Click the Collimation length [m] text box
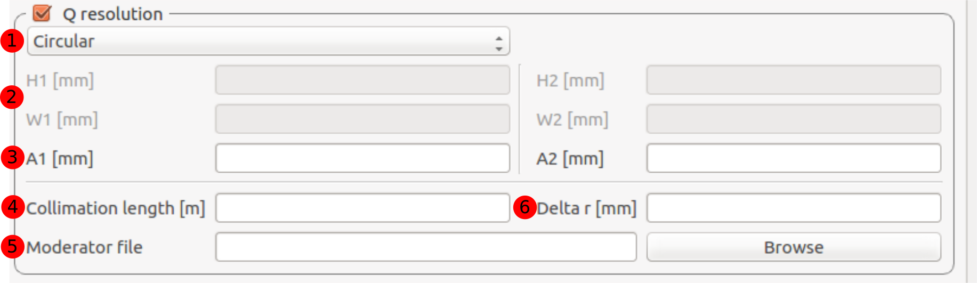977x283 pixels. (362, 208)
